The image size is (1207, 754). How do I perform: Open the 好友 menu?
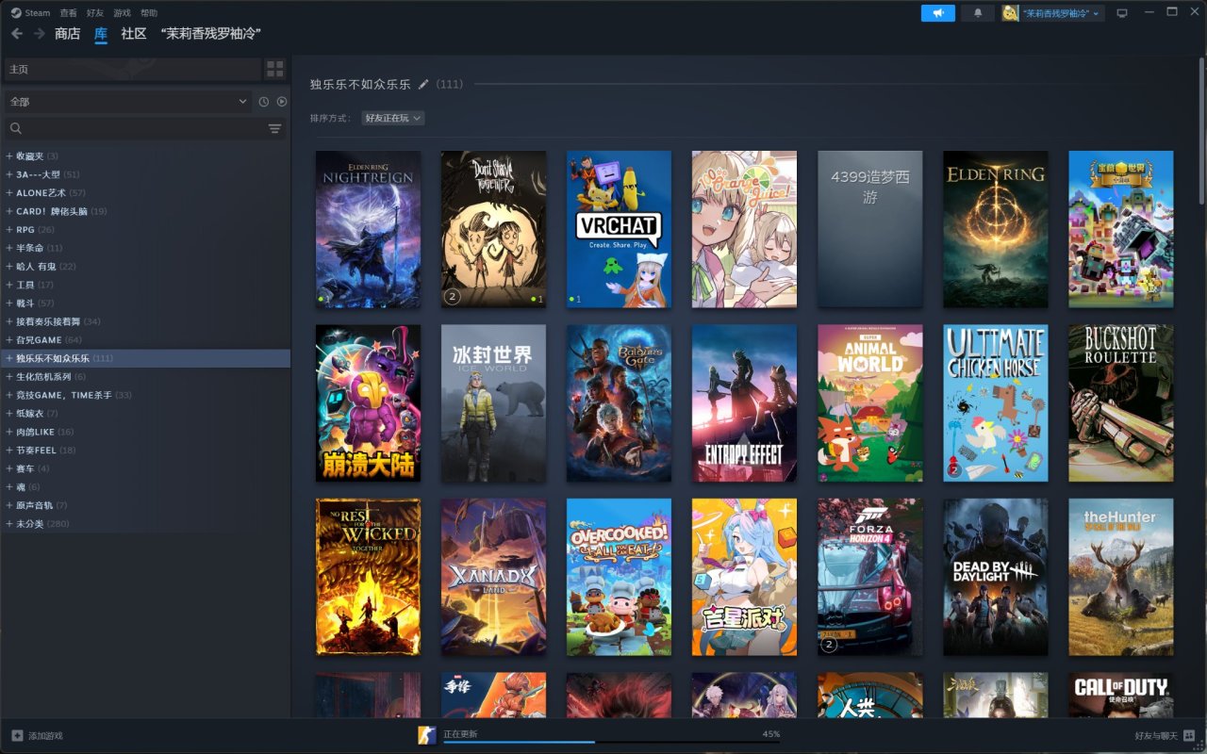coord(95,13)
